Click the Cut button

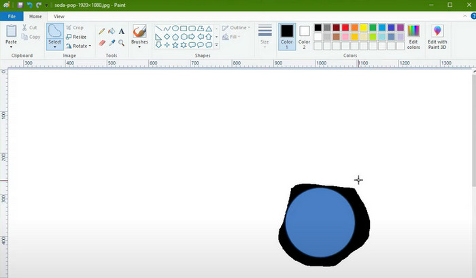[29, 28]
